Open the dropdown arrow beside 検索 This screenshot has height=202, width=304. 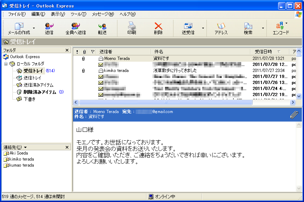click(x=263, y=28)
